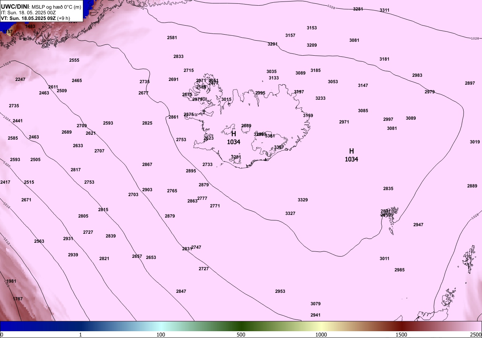
Task: Click the value 2247
Action: click(x=20, y=79)
